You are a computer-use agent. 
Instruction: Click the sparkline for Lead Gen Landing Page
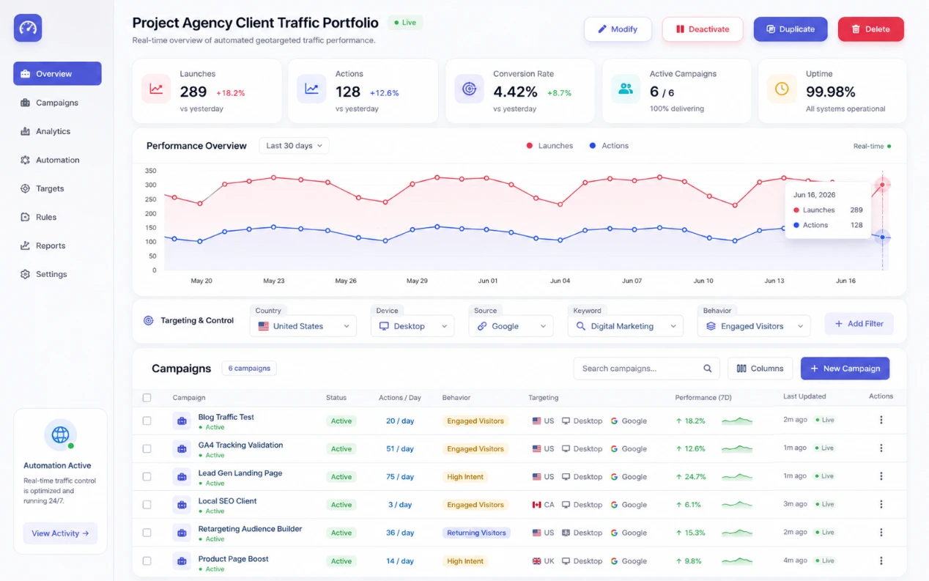point(736,476)
